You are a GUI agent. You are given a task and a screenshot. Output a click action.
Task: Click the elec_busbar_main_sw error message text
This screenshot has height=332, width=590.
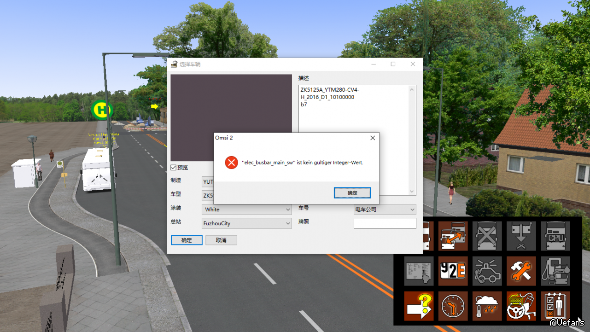[x=303, y=163]
